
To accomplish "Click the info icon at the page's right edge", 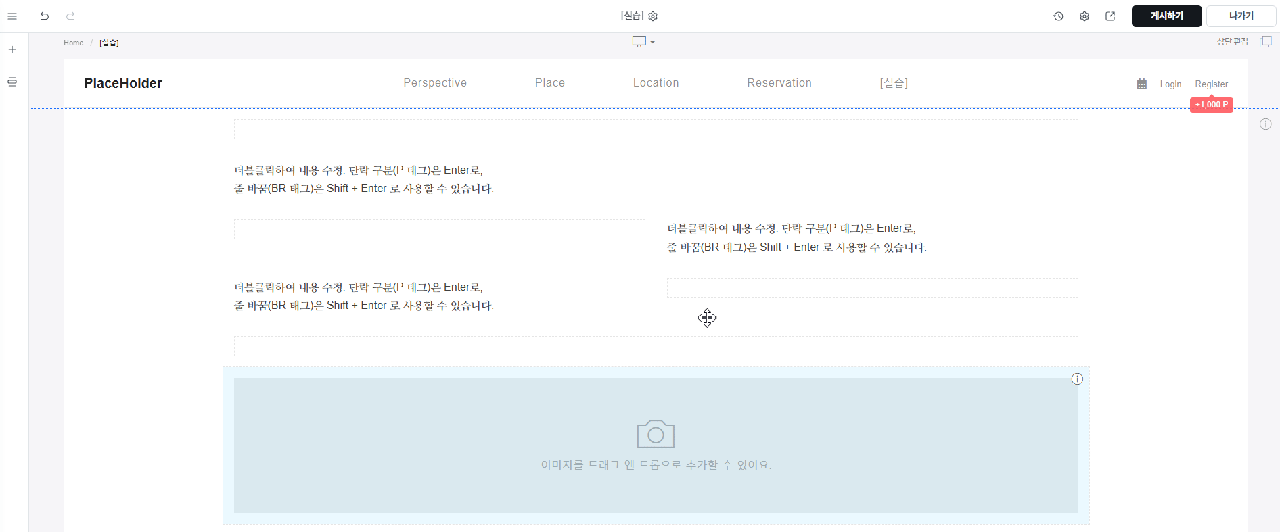I will tap(1266, 124).
